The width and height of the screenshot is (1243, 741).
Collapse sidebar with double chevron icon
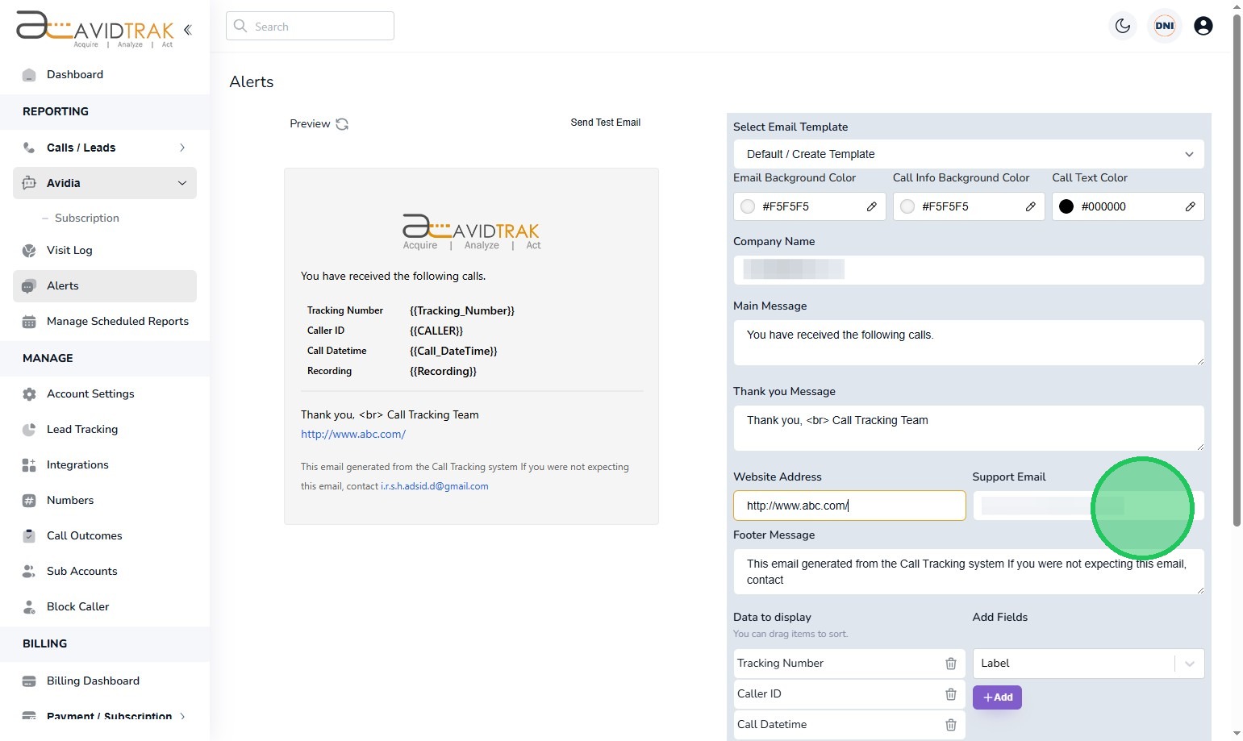188,30
